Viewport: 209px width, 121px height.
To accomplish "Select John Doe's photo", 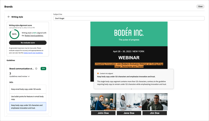I will [x=103, y=102].
